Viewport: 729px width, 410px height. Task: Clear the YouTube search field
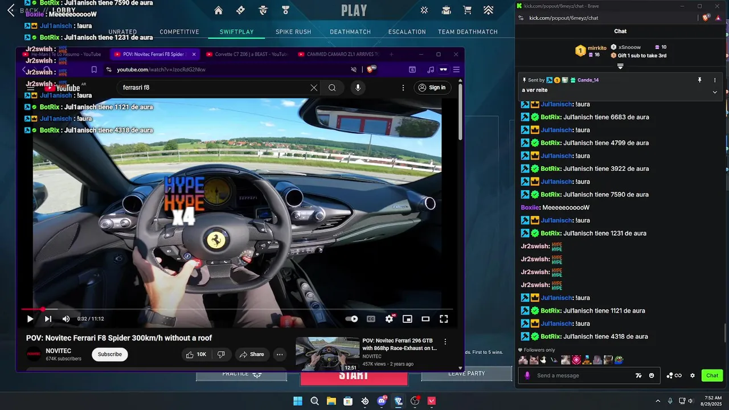click(314, 88)
